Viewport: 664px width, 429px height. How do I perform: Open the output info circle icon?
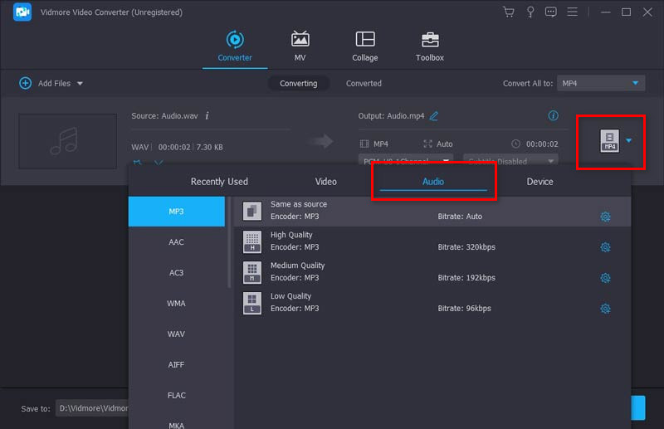pos(553,115)
